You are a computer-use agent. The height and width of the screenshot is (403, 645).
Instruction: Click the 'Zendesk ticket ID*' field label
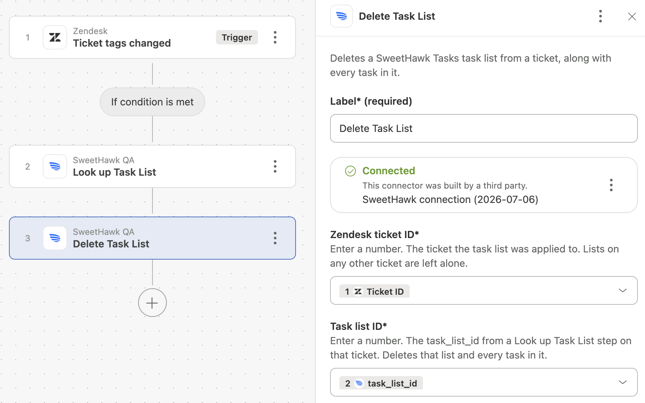[x=375, y=234]
